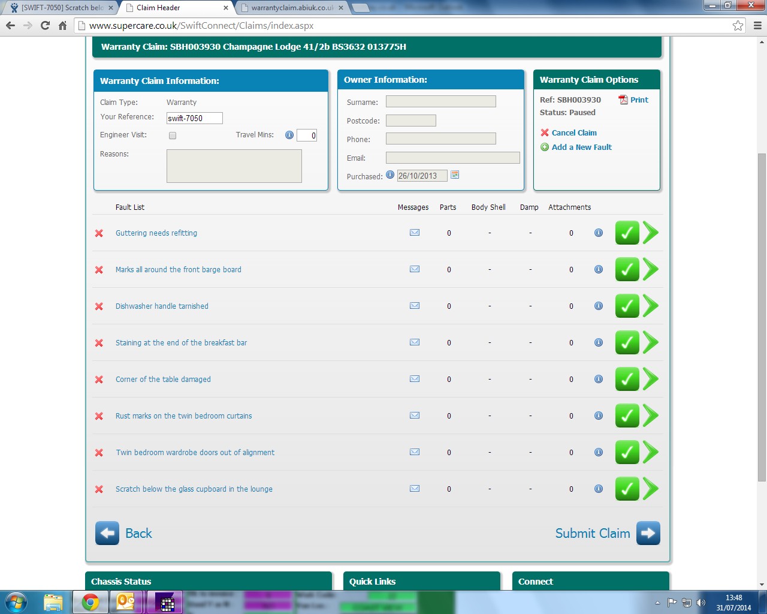Click green tick for Dishwasher handle tarnished

[627, 306]
